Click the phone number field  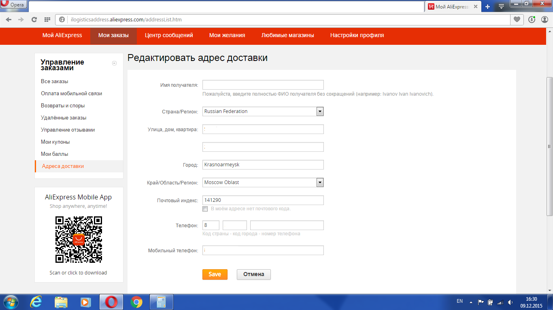[287, 225]
